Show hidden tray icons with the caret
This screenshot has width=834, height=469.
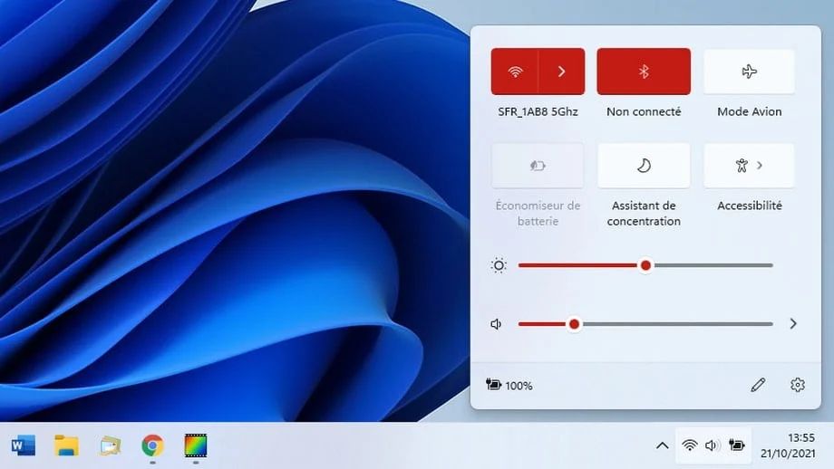point(662,445)
